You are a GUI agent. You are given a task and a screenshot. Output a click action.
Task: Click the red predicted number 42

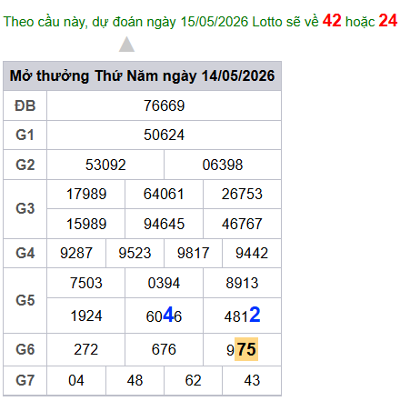pyautogui.click(x=332, y=21)
